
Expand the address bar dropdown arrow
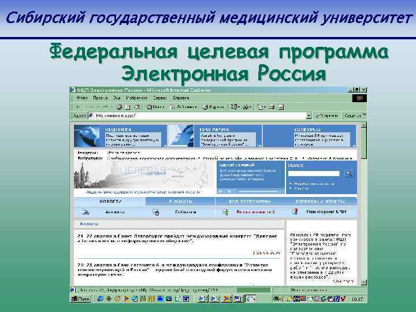pyautogui.click(x=309, y=116)
